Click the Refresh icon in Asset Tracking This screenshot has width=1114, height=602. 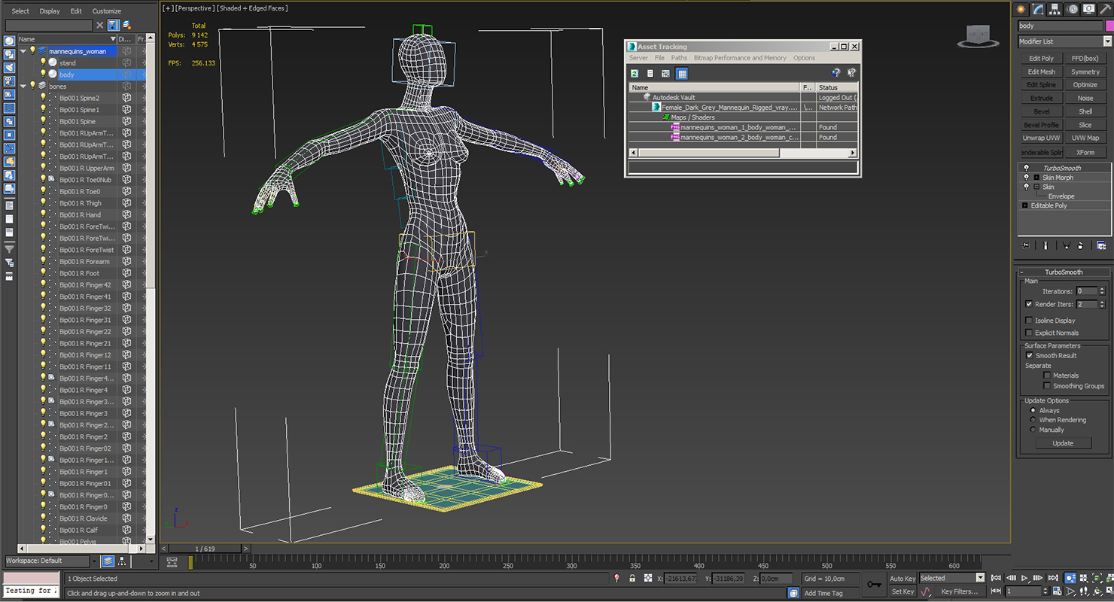[x=635, y=73]
